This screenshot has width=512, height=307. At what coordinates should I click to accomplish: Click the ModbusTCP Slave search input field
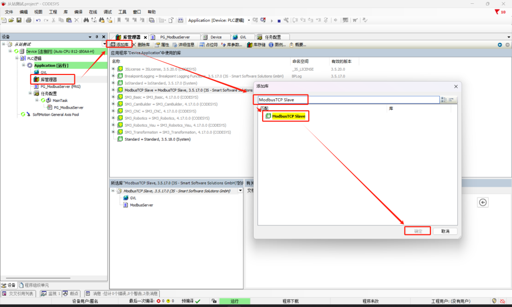pyautogui.click(x=348, y=100)
